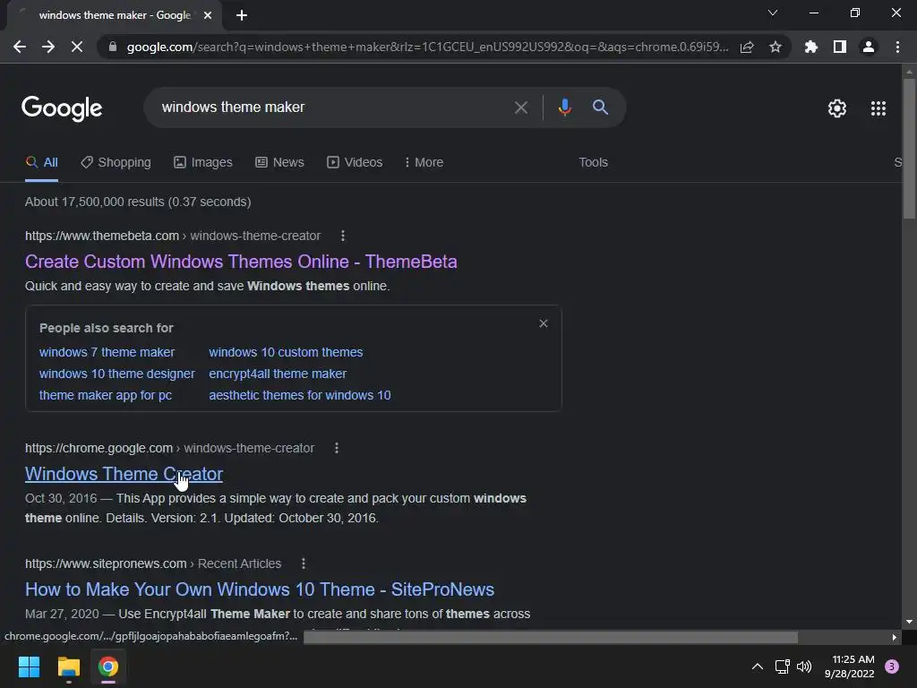Screen dimensions: 917x688
Task: Open the Windows Theme Creator link
Action: pyautogui.click(x=124, y=474)
